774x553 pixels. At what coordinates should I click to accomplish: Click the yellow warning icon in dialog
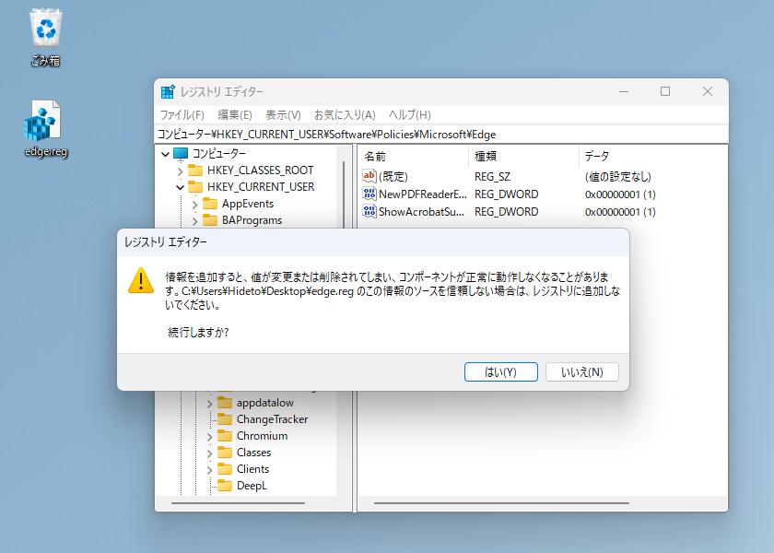point(141,280)
